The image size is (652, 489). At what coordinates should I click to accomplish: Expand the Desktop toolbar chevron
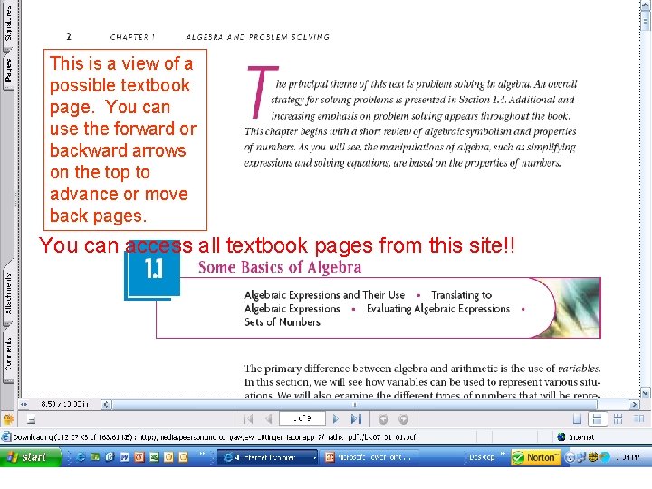point(503,454)
